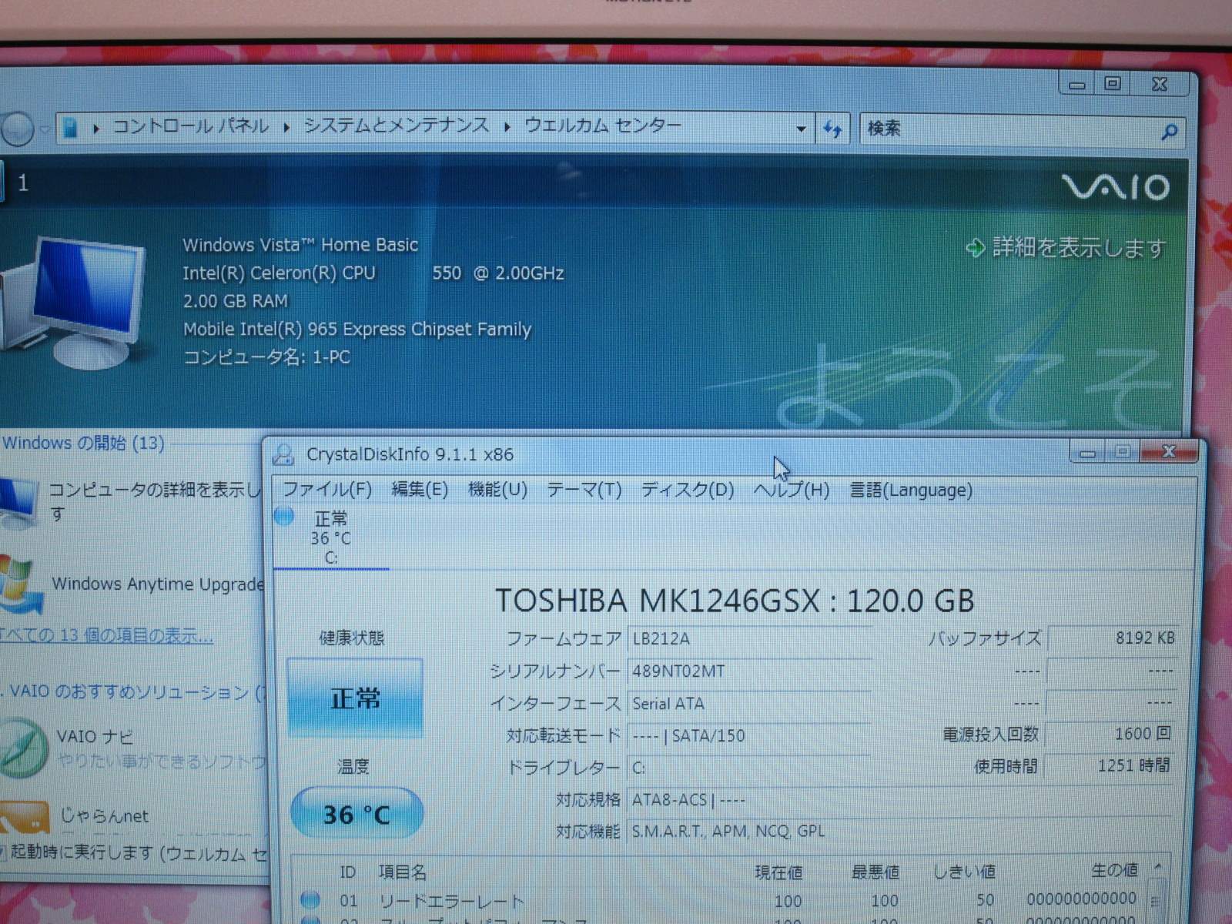The height and width of the screenshot is (924, 1232).
Task: Click the 生の値 column header
Action: [x=1114, y=870]
